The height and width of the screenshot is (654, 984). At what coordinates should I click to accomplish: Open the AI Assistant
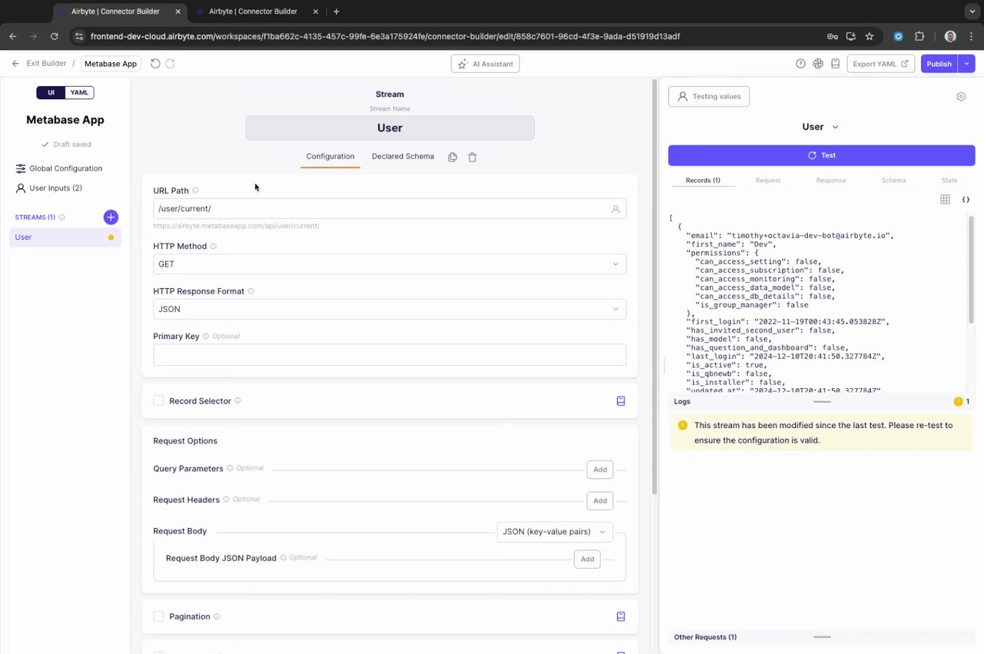[x=485, y=64]
